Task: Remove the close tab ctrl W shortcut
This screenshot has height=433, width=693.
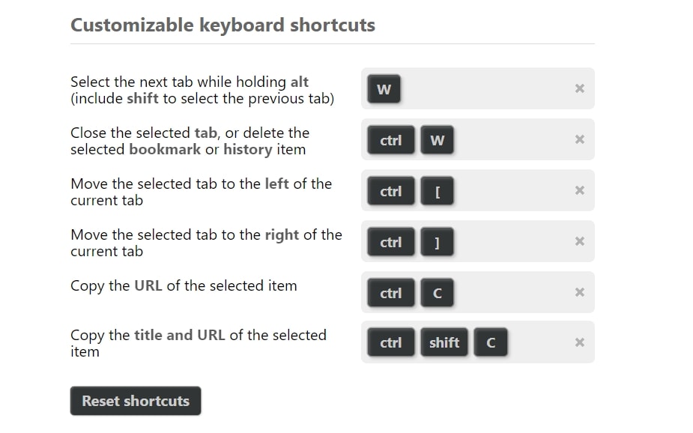Action: click(x=579, y=139)
